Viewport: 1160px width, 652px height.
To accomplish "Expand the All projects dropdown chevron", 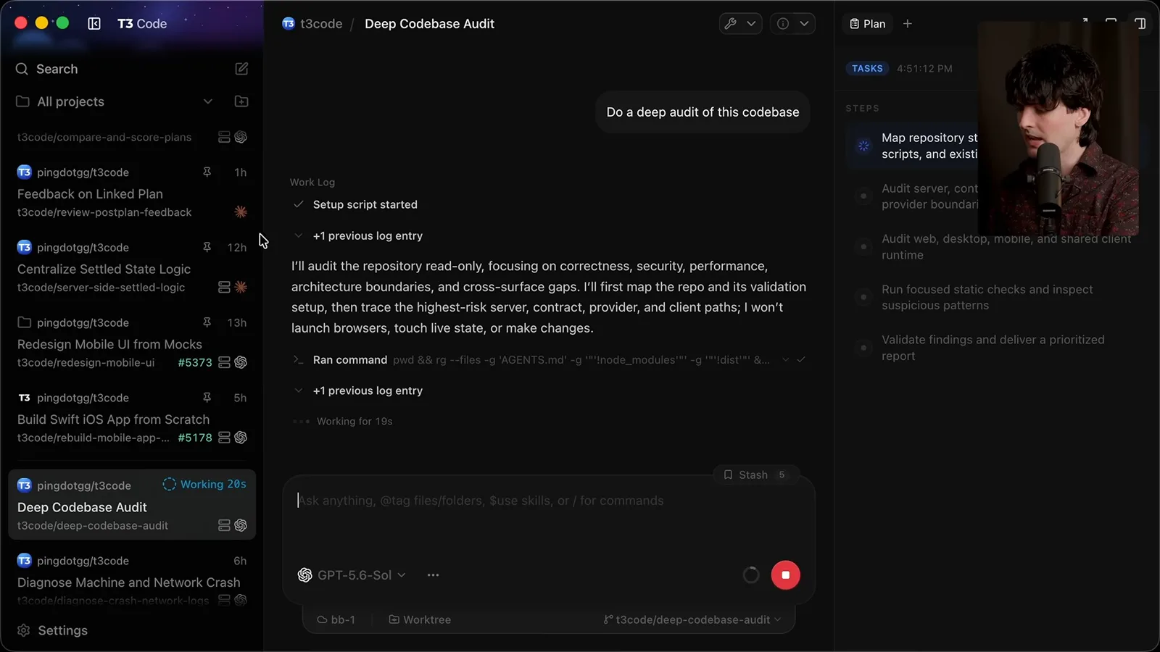I will [x=208, y=101].
